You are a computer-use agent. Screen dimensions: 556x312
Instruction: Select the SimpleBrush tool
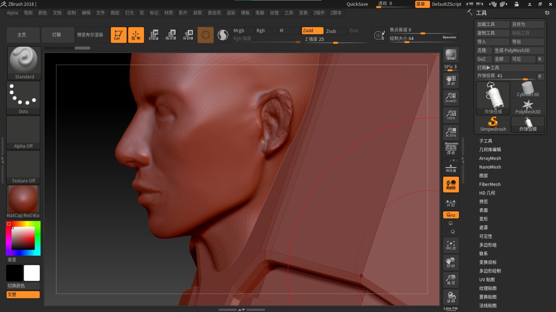(493, 124)
